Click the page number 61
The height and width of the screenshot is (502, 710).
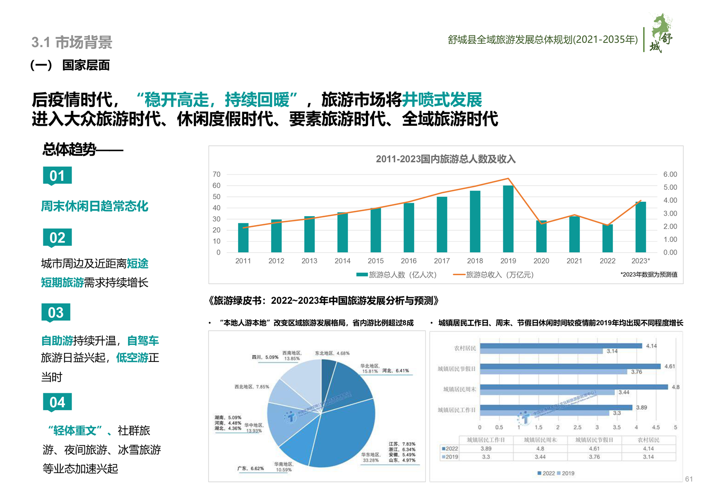pos(689,479)
